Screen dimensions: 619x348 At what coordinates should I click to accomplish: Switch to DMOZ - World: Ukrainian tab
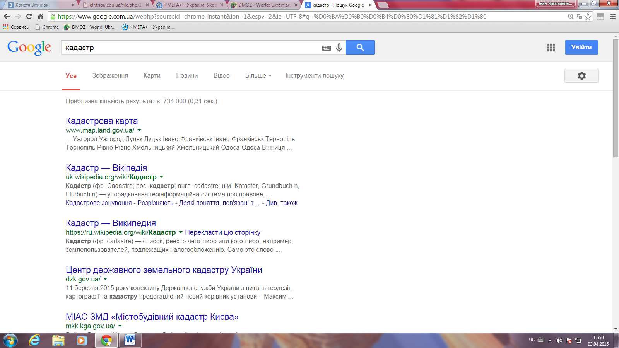265,5
